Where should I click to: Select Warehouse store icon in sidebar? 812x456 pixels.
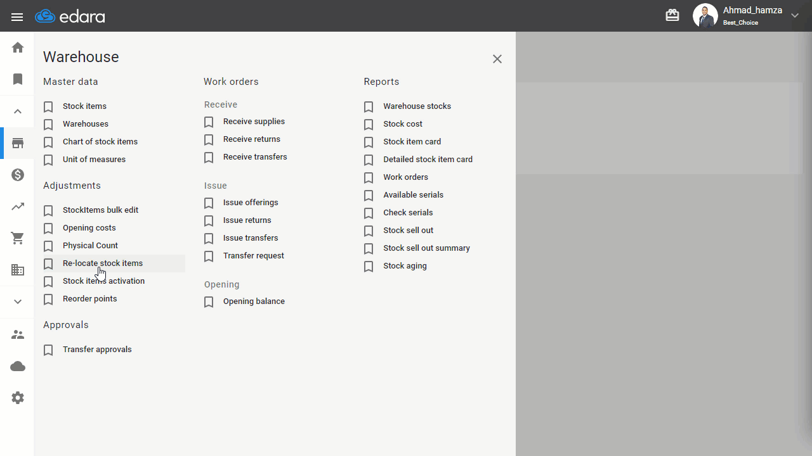tap(18, 143)
